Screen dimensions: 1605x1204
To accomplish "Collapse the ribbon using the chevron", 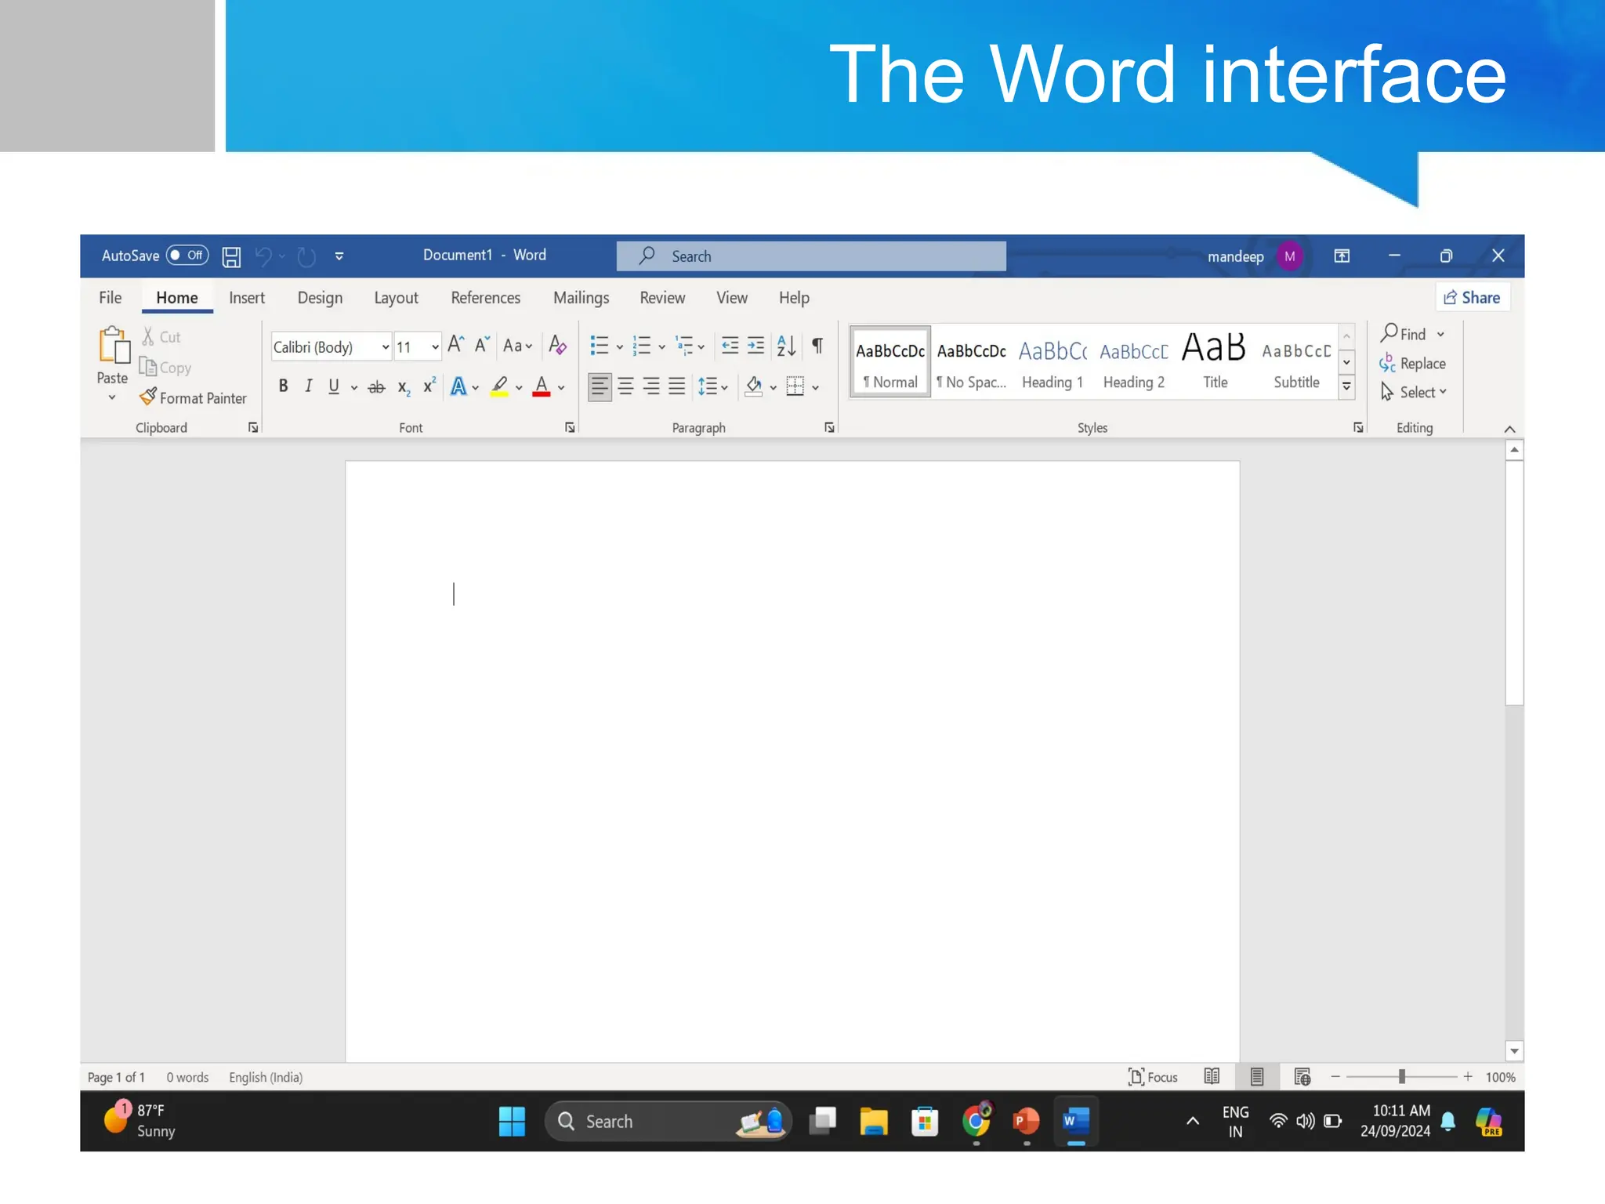I will click(1509, 429).
